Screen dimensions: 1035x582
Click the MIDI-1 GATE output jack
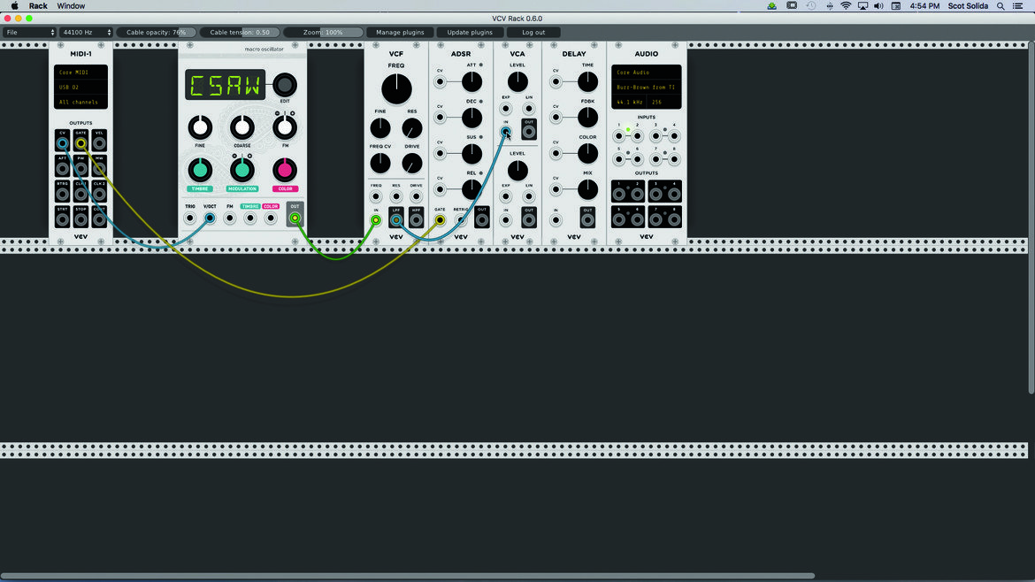[x=80, y=143]
